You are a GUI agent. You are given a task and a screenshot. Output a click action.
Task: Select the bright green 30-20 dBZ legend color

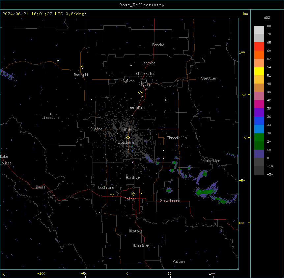[259, 137]
